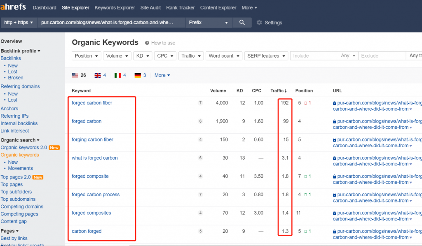422x246 pixels.
Task: Expand the More countries list
Action: pos(162,75)
